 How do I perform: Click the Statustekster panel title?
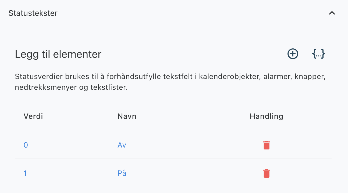[x=33, y=13]
